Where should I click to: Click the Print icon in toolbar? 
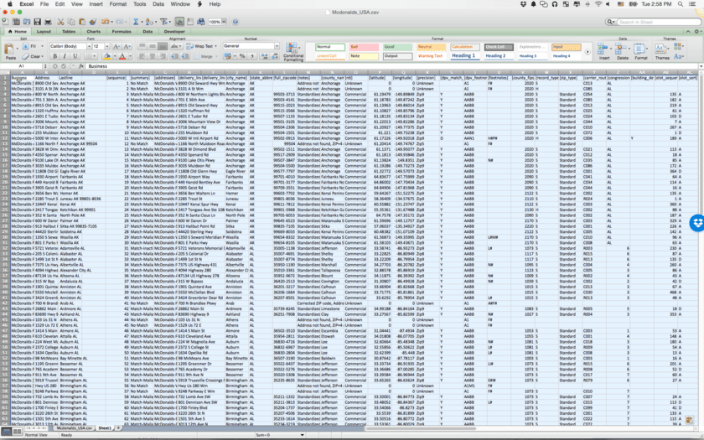pos(47,22)
